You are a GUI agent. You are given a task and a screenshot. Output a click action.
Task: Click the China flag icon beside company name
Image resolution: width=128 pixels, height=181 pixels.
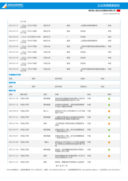click(118, 11)
